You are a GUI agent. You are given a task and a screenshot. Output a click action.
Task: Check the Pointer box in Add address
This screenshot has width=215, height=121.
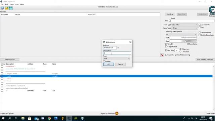104,61
